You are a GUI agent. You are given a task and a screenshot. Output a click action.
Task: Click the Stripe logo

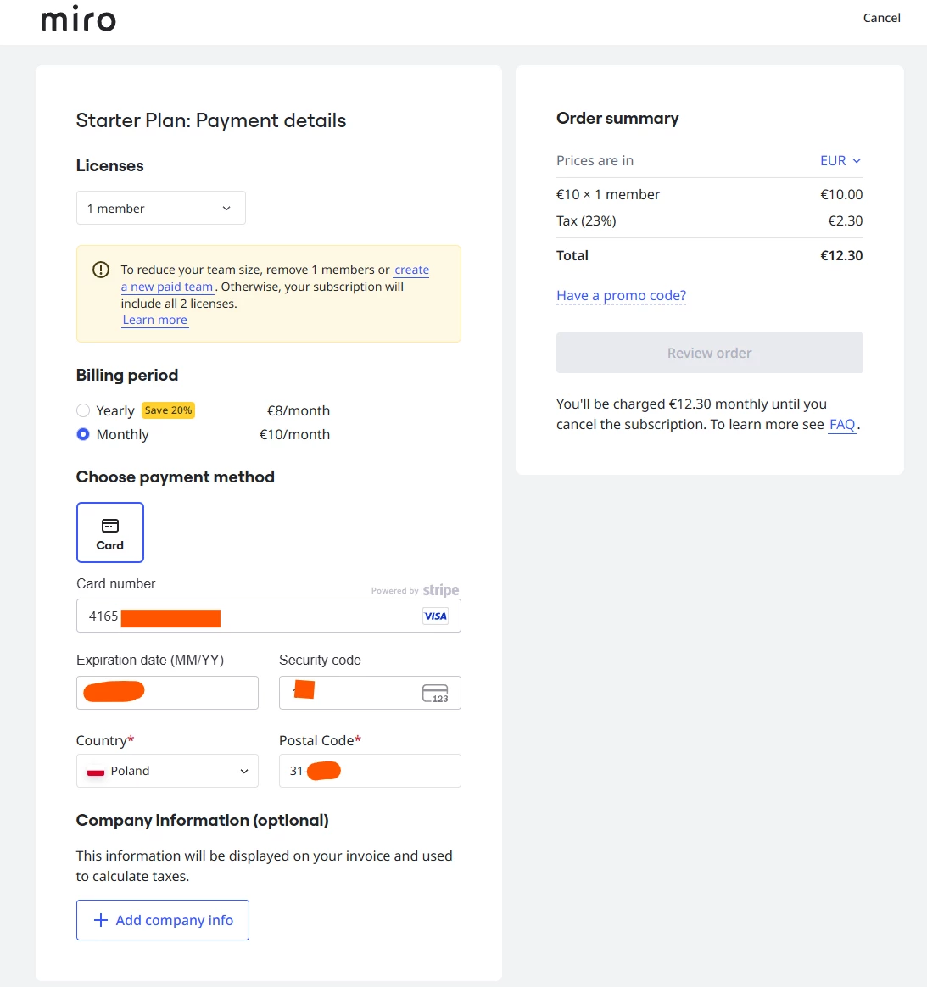[441, 590]
